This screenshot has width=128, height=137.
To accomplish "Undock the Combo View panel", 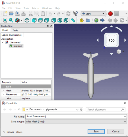I will [48, 26].
